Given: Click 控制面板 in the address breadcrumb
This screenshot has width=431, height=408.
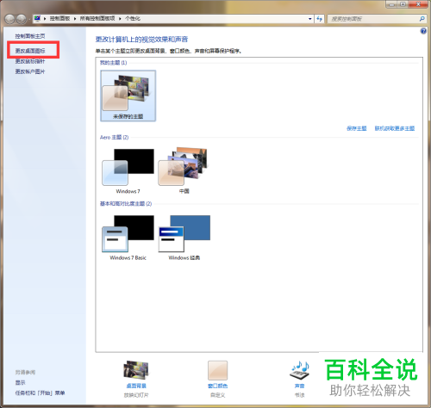Looking at the screenshot, I should coord(59,19).
